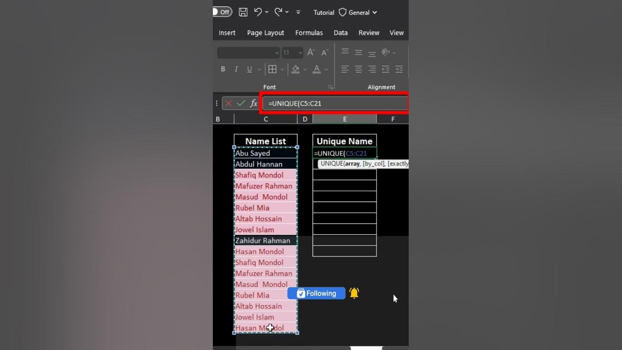This screenshot has height=350, width=622.
Task: Click the Name List header cell
Action: click(265, 141)
